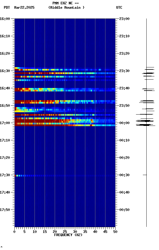Viewport: 159px width, 250px height.
Task: Click the 40 Hz frequency tick label
Action: pos(95,232)
